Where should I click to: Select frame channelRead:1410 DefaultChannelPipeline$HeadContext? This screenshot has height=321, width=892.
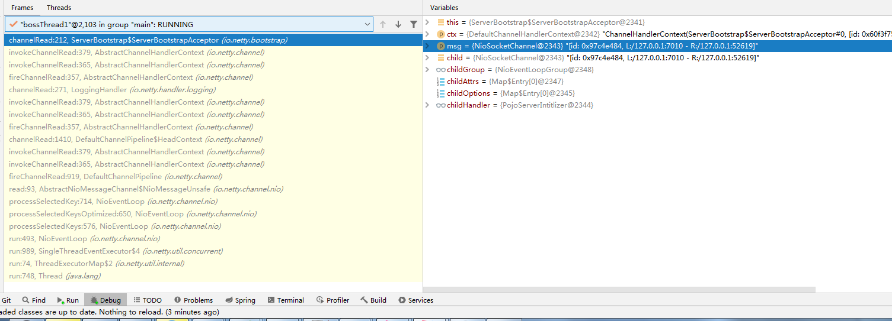pos(213,140)
